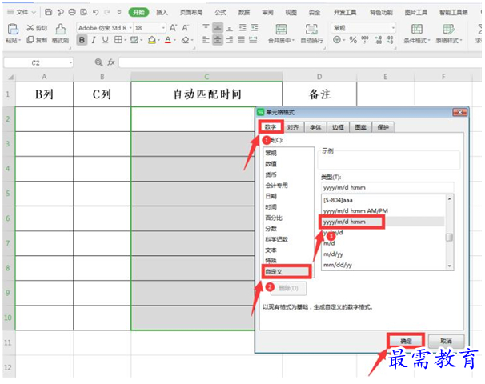The width and height of the screenshot is (485, 384).
Task: Expand the Paste options arrow
Action: point(19,41)
